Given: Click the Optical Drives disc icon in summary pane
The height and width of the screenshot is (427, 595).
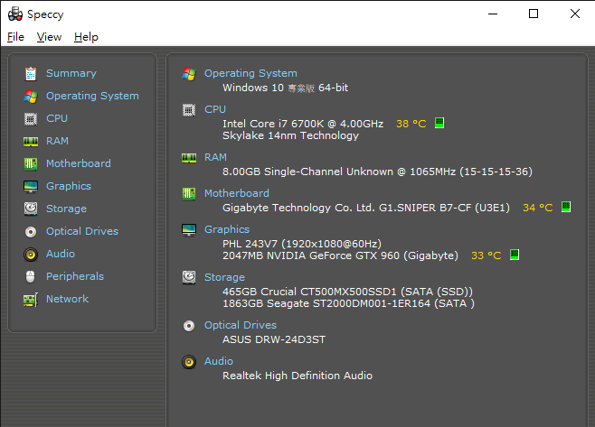Looking at the screenshot, I should point(189,326).
